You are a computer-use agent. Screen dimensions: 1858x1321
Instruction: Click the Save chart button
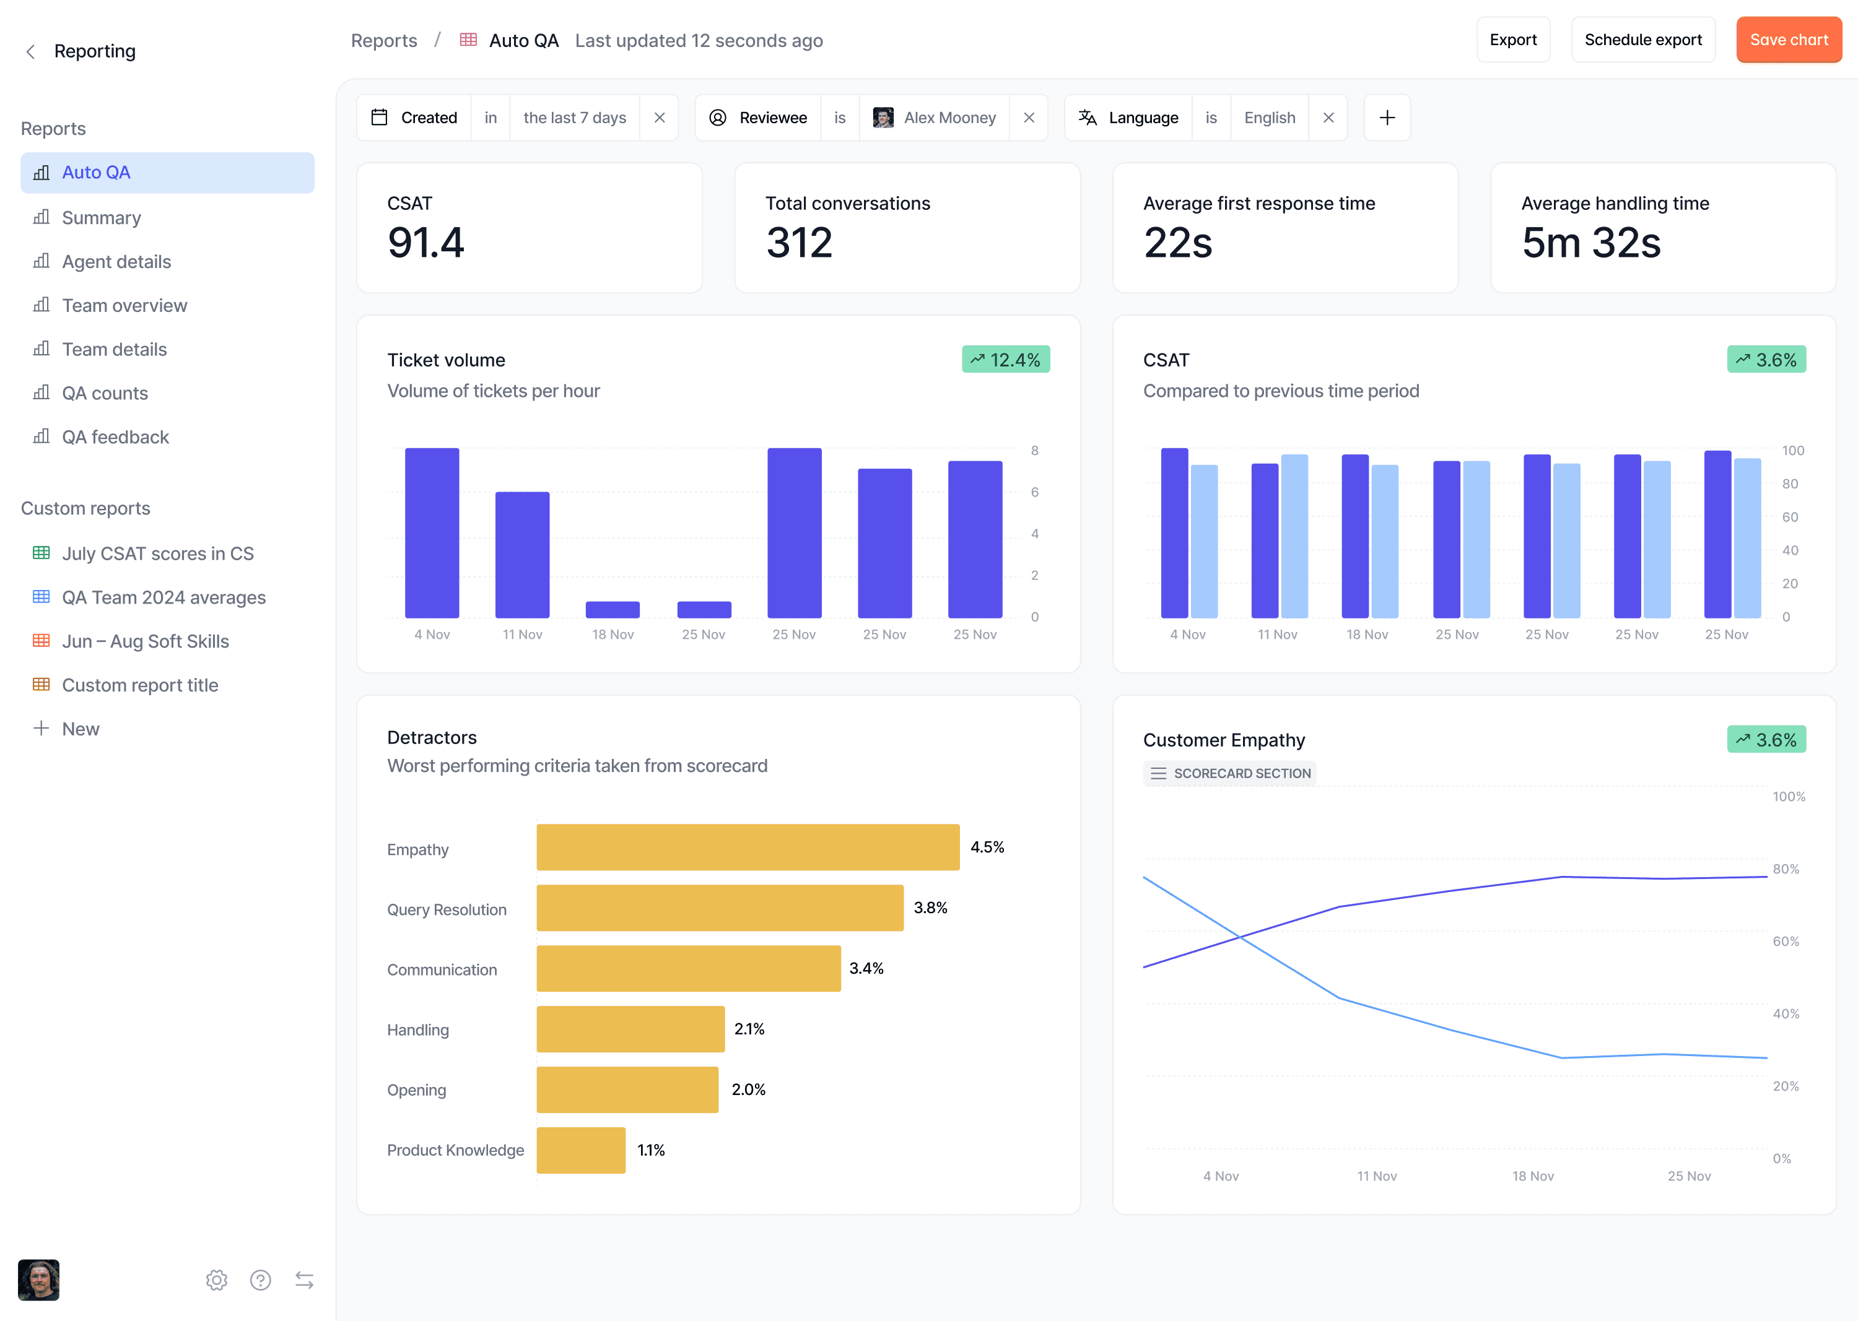click(x=1788, y=40)
